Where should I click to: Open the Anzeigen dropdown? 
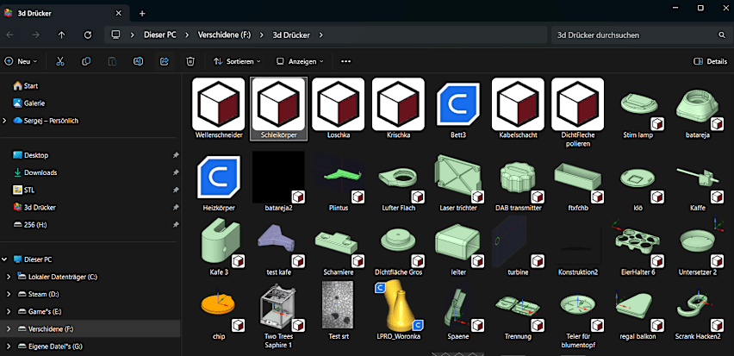point(300,61)
